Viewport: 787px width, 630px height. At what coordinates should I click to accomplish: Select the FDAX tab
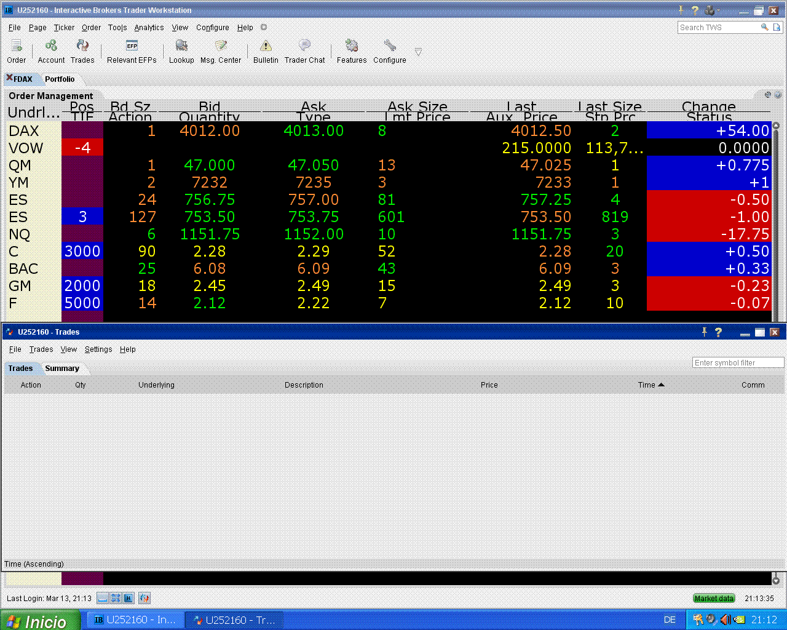pos(23,79)
